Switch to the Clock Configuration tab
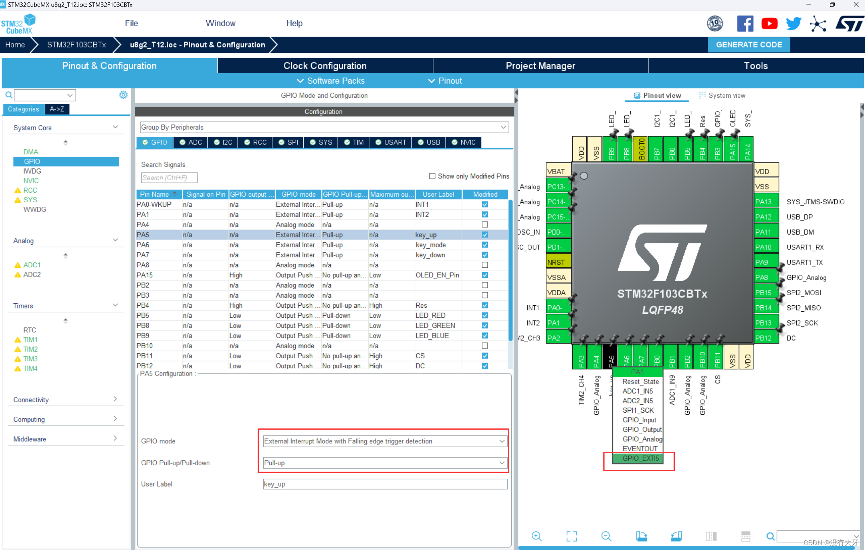The width and height of the screenshot is (865, 550). coord(325,66)
